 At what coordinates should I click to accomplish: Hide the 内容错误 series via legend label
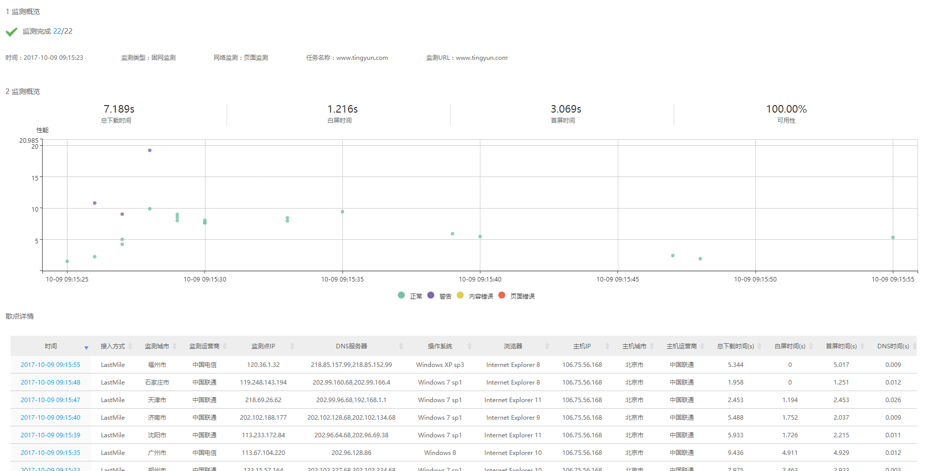point(481,297)
